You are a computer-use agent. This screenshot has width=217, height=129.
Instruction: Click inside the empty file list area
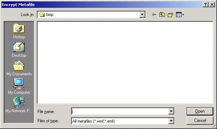125,63
